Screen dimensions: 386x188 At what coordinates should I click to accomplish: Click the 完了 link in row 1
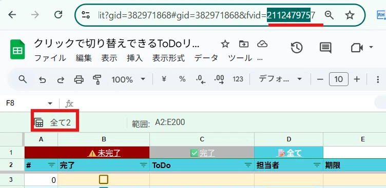pos(203,153)
